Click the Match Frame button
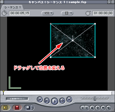Image resolution: width=115 pixels, height=112 pixels. pos(109,108)
